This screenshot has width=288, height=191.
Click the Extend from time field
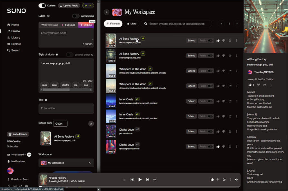click(x=60, y=124)
